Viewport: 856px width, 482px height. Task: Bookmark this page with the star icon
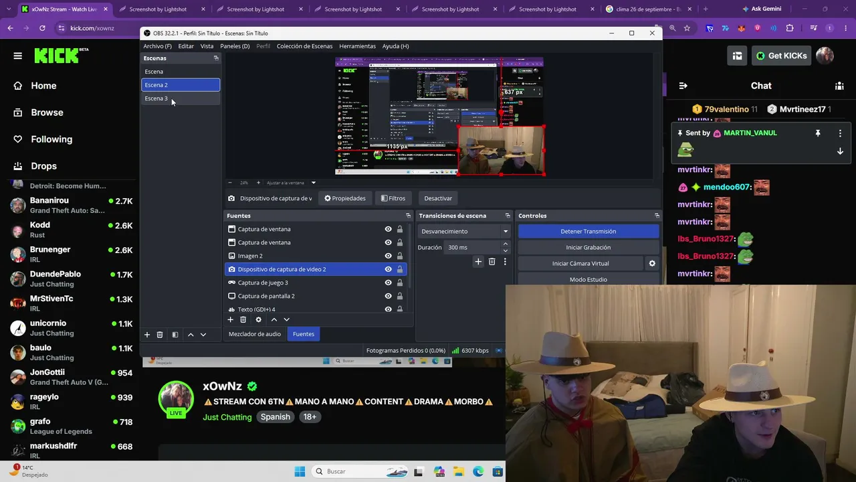(x=687, y=28)
